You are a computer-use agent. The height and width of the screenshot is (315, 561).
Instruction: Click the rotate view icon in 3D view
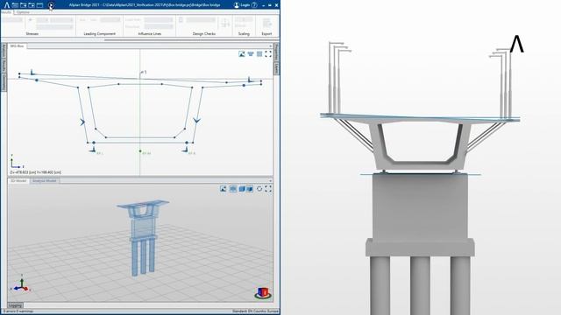pyautogui.click(x=259, y=189)
